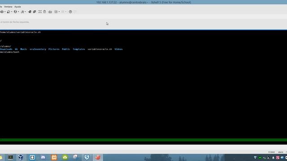
Task: Click the second swirl toolbar icon
Action: [35, 12]
